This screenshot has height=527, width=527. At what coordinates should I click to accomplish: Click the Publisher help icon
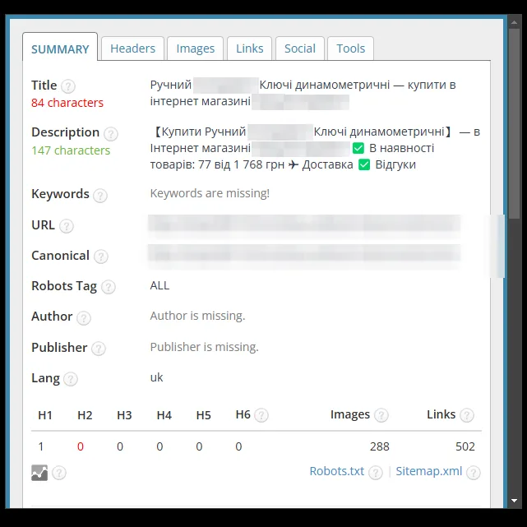(99, 349)
